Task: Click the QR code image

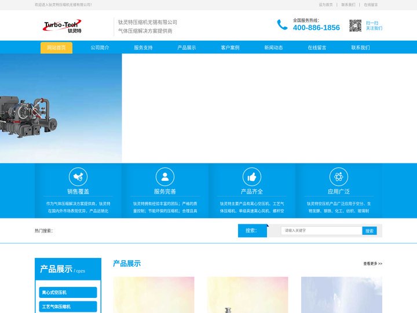Action: click(x=355, y=26)
